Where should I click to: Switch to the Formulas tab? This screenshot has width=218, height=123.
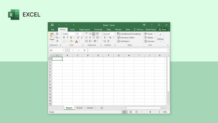[98, 30]
